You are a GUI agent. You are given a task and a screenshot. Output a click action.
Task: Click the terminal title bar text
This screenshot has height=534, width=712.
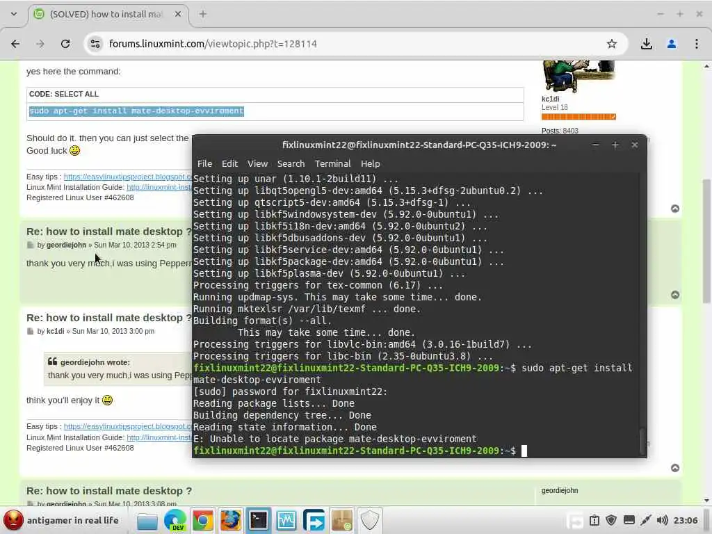click(x=419, y=145)
